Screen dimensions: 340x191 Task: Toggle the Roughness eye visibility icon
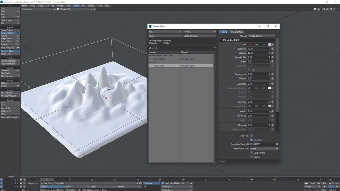click(270, 49)
